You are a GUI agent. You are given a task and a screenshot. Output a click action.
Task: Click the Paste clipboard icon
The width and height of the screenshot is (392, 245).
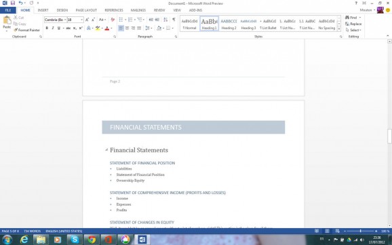7,20
